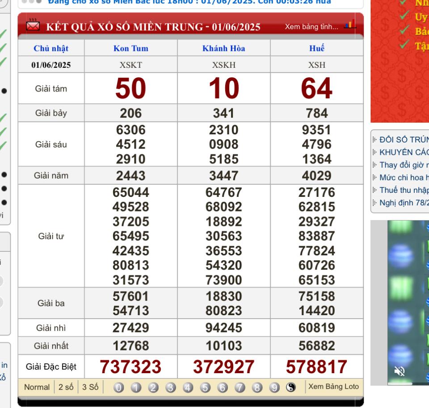Unmute the video advertisement
The width and height of the screenshot is (429, 408).
[399, 371]
